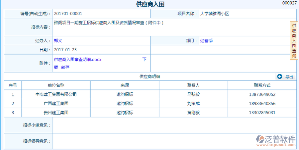Click the 导出 export button
The height and width of the screenshot is (150, 299).
[285, 76]
